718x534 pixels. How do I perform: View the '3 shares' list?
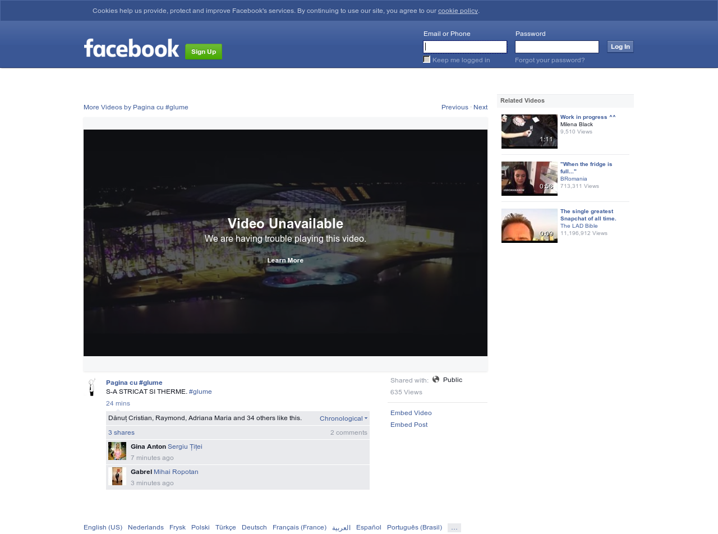[121, 432]
